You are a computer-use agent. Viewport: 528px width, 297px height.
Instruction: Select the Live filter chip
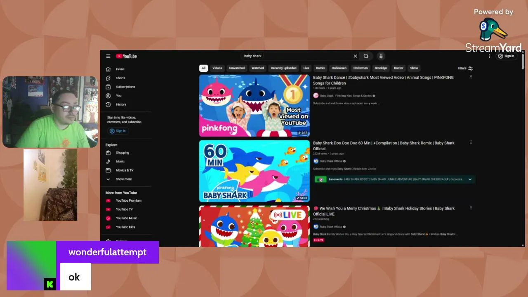pos(306,68)
